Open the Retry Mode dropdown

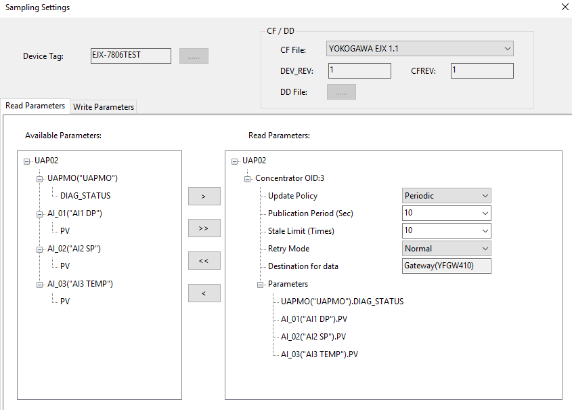[486, 248]
